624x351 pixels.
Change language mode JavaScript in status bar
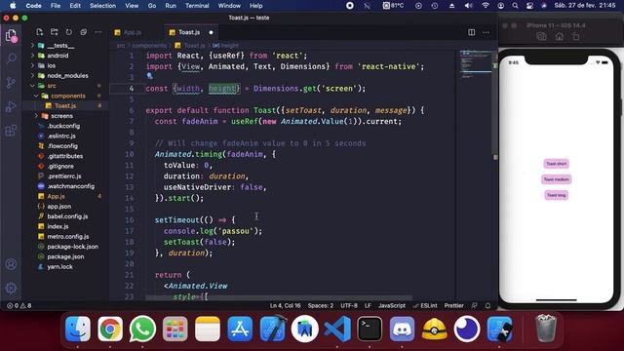392,305
